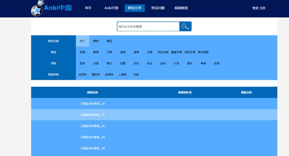Select the 精品 category tab
The image size is (289, 156).
[109, 41]
